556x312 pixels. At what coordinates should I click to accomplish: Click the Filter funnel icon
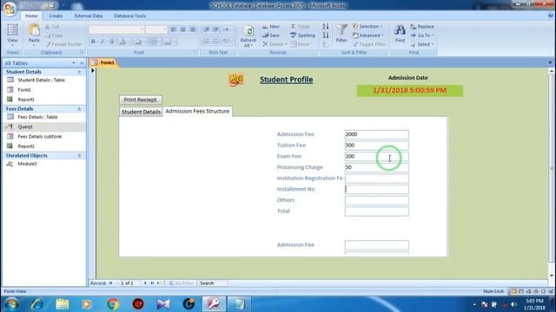pyautogui.click(x=341, y=34)
